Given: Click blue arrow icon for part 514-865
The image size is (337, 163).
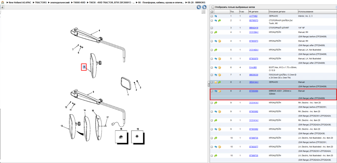Looking at the screenshot, I should (x=216, y=67).
